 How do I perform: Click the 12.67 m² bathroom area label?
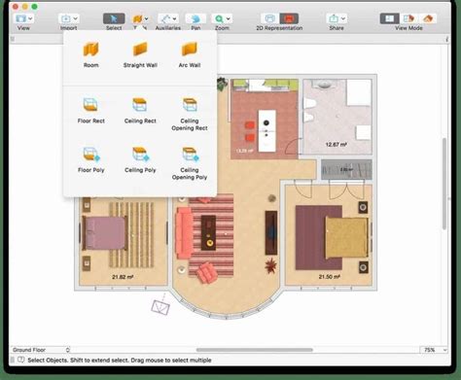click(x=337, y=145)
